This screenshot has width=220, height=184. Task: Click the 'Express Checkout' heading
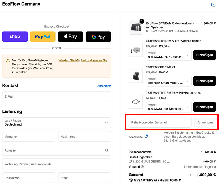(x=57, y=27)
